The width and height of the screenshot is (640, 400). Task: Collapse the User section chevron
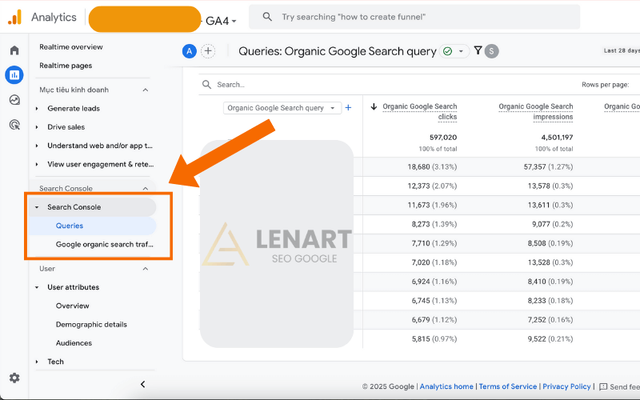pos(146,269)
